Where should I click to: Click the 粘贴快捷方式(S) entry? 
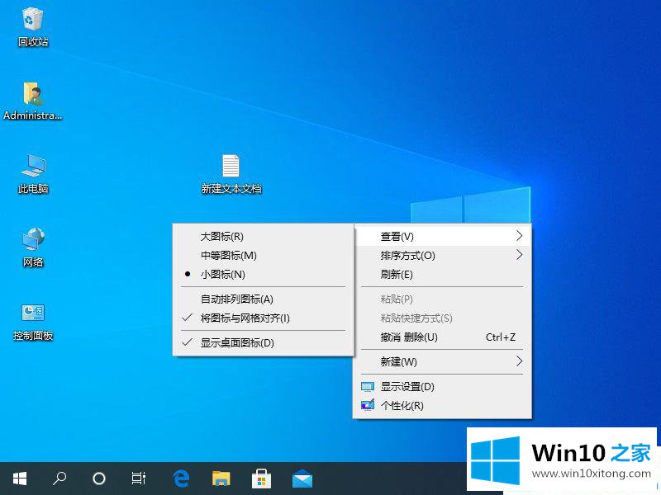coord(442,318)
